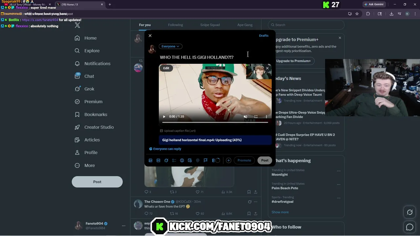Go to X logo home

click(77, 25)
